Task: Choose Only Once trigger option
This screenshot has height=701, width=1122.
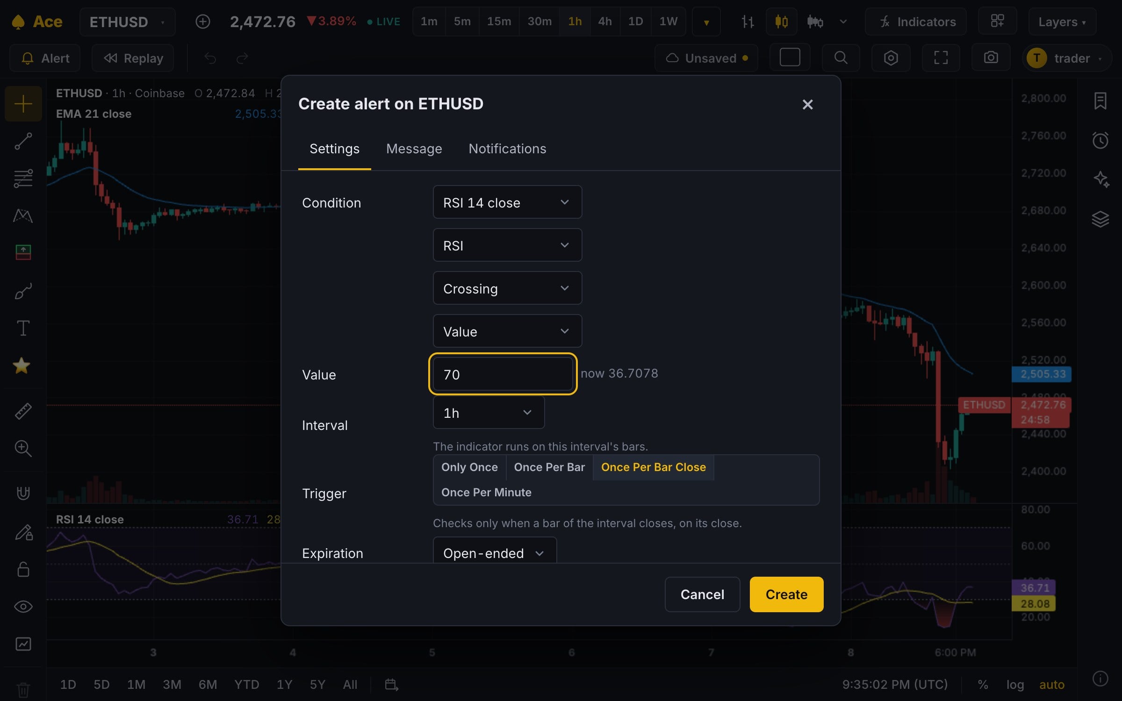Action: point(469,467)
